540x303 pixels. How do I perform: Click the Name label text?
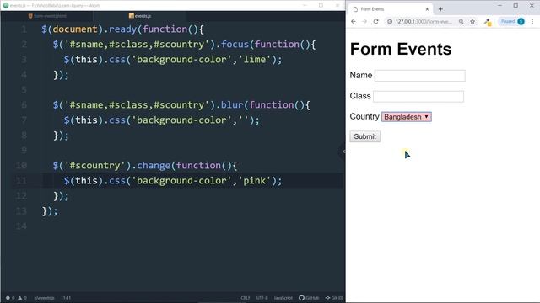(361, 75)
